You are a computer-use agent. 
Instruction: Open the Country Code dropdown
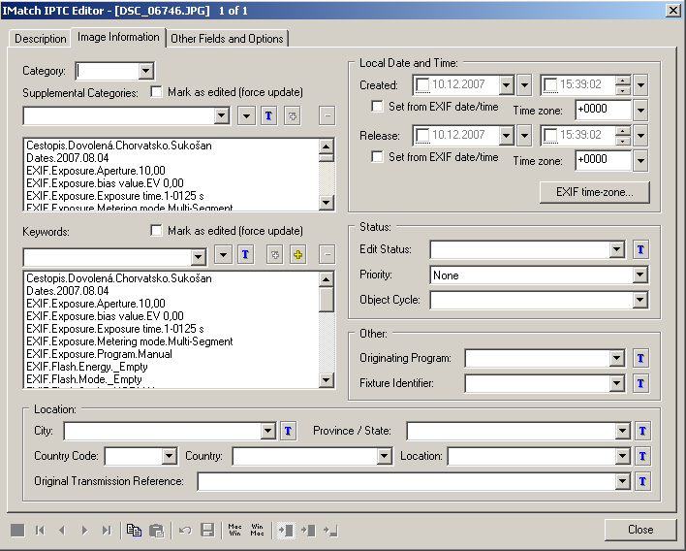pos(169,456)
